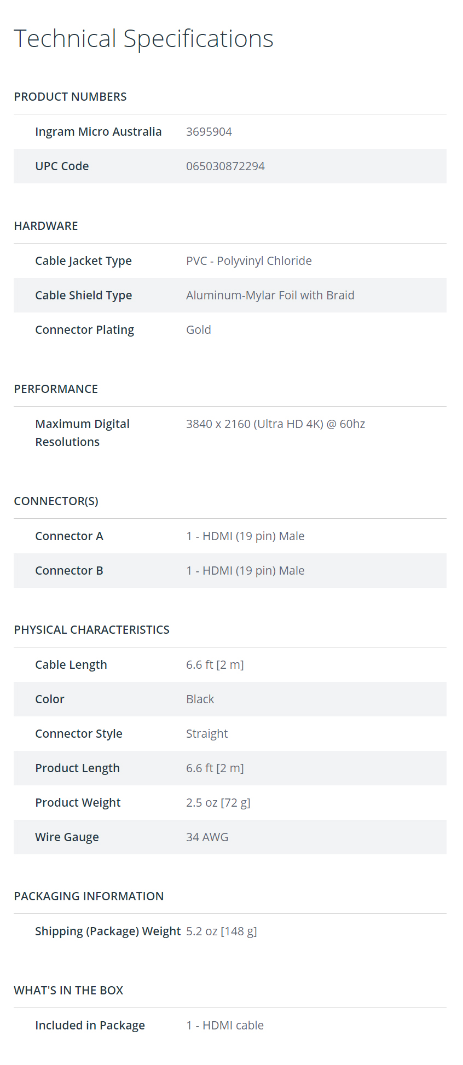The width and height of the screenshot is (463, 1065).
Task: Click the Technical Specifications heading
Action: (x=143, y=39)
